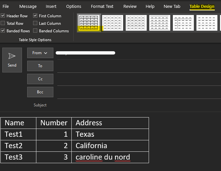Image resolution: width=221 pixels, height=171 pixels.
Task: Uncheck the First Column checkbox
Action: click(35, 16)
